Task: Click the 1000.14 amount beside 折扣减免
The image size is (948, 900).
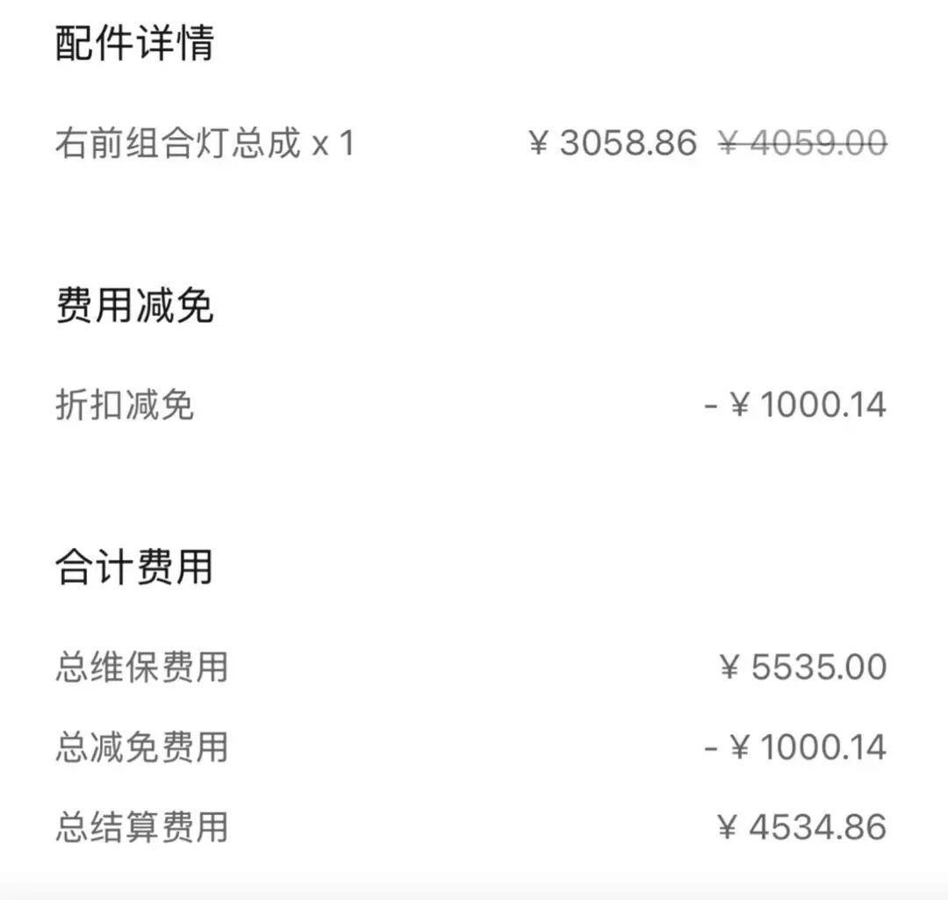Action: pyautogui.click(x=822, y=405)
